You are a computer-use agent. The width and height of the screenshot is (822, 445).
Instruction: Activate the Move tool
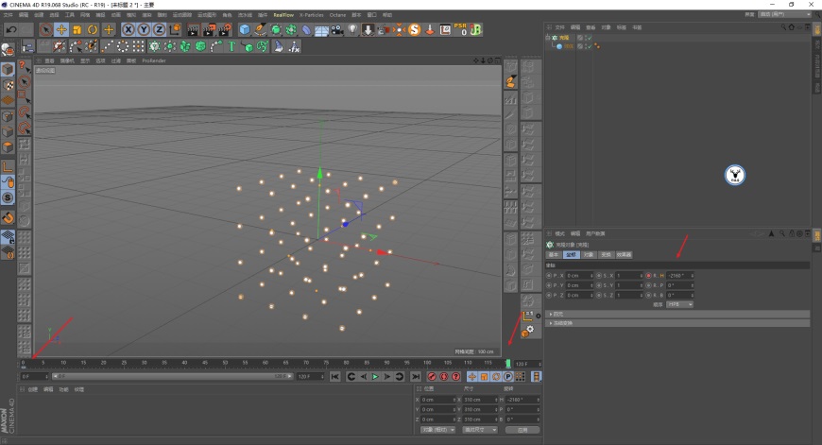pos(61,30)
